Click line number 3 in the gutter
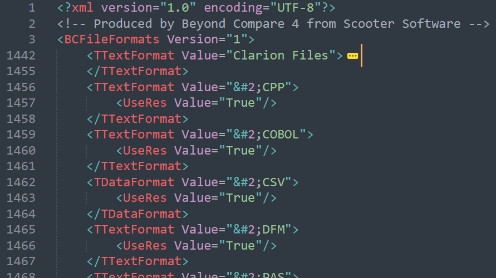 [x=32, y=39]
